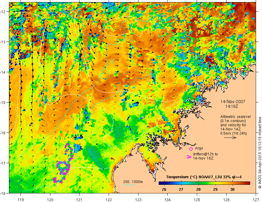Viewport: 262px width, 202px height.
Task: Click the 28 value on temperature scale
Action: tap(198, 189)
